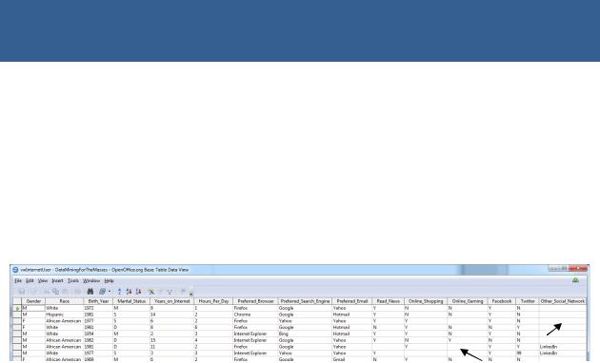Image resolution: width=600 pixels, height=363 pixels.
Task: Click the Standard Filter icon
Action: (x=170, y=292)
